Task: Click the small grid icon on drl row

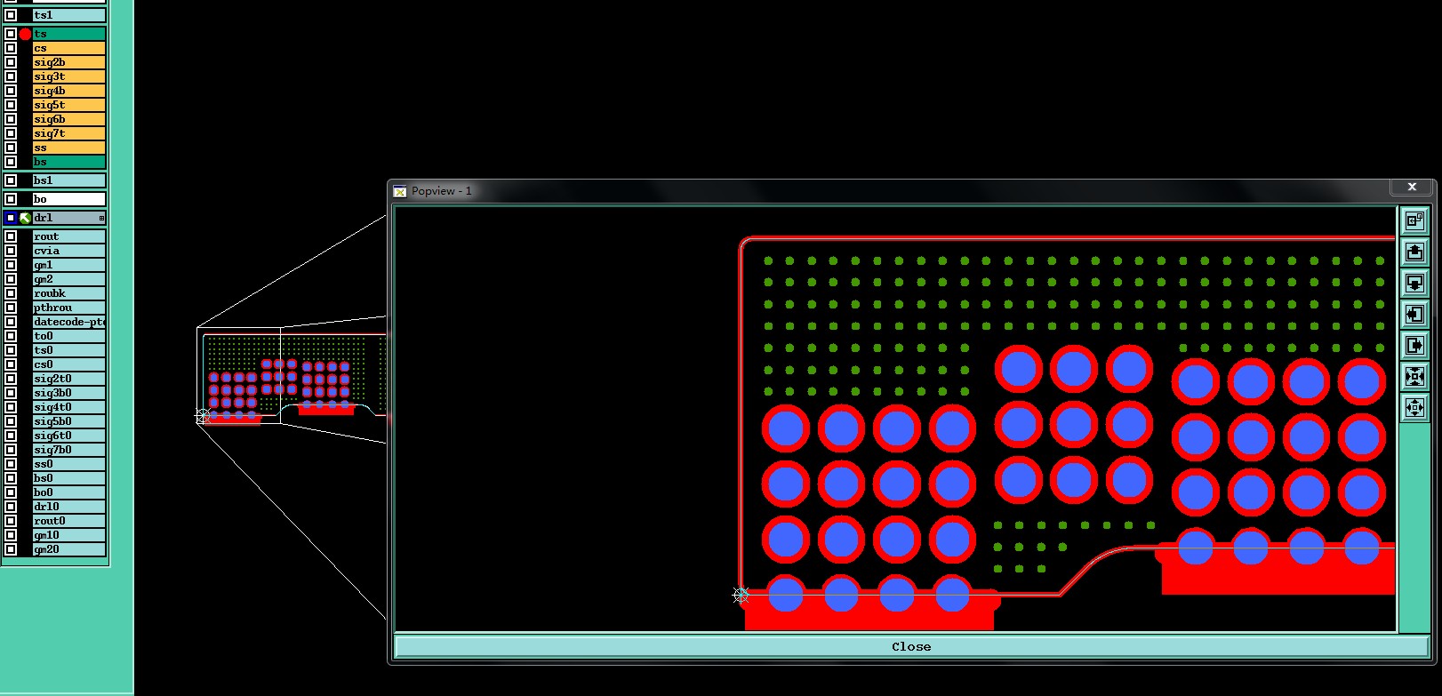Action: click(x=101, y=218)
